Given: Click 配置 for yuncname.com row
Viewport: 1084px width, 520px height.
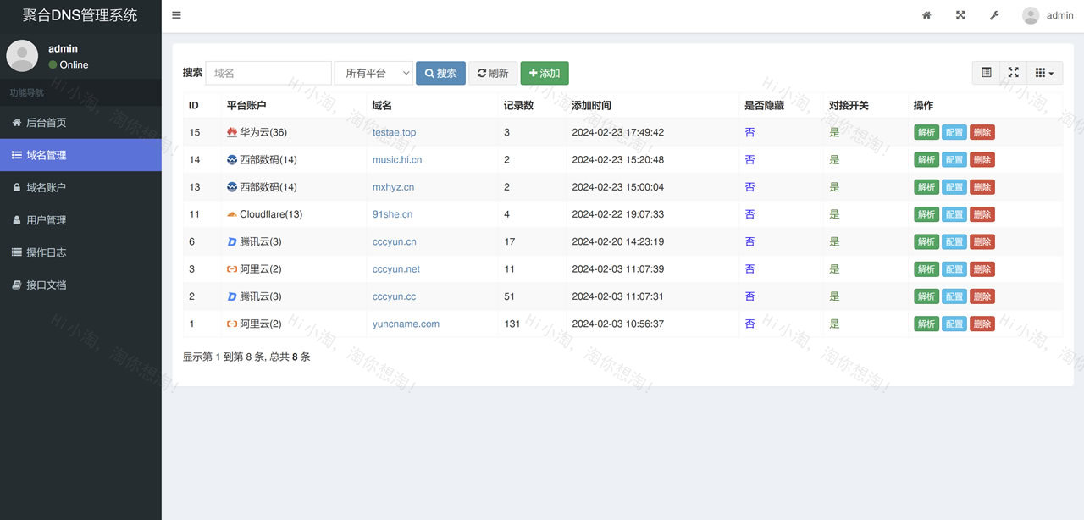Looking at the screenshot, I should [x=954, y=324].
